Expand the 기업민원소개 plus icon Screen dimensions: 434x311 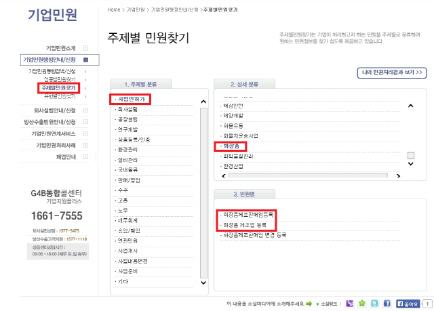click(x=86, y=48)
